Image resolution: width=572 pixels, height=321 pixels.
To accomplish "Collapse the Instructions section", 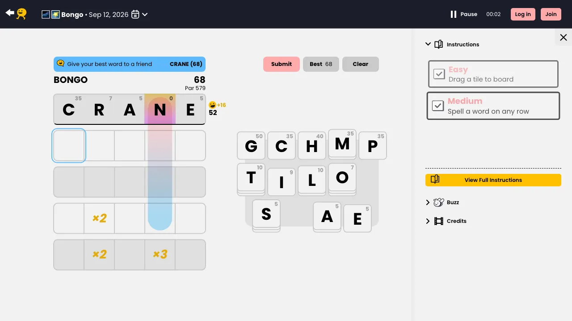I will point(428,44).
